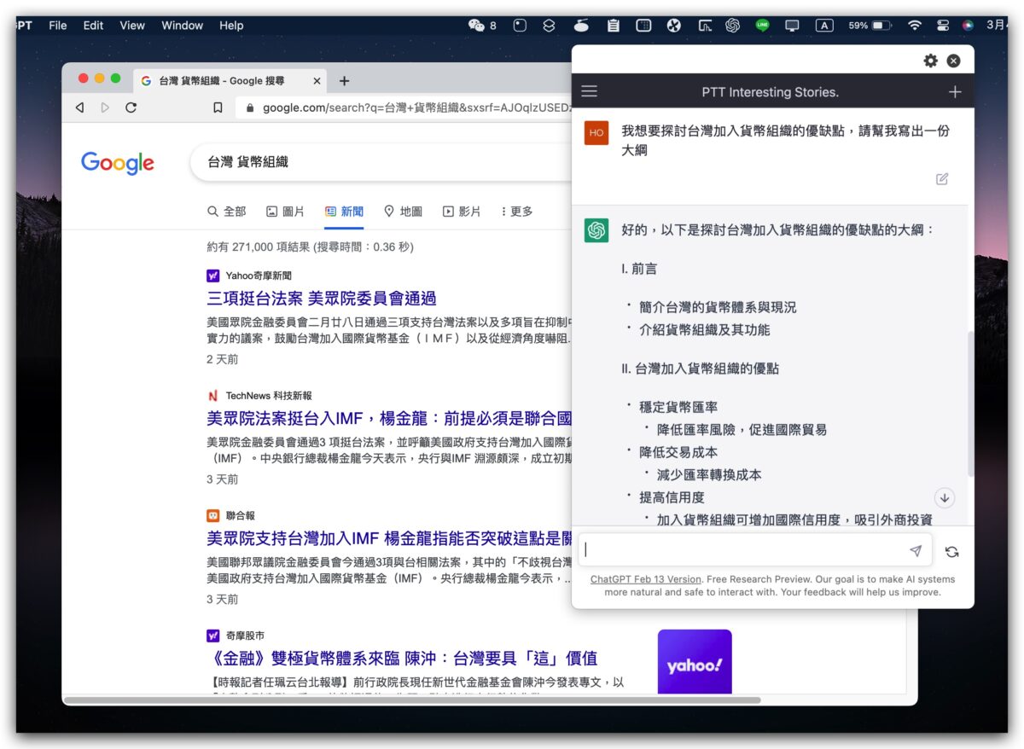The width and height of the screenshot is (1024, 749).
Task: Open 《金融》雙極貨幣體系來臨 headline
Action: [x=402, y=659]
